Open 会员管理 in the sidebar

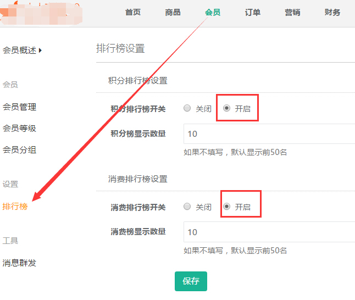[x=20, y=107]
